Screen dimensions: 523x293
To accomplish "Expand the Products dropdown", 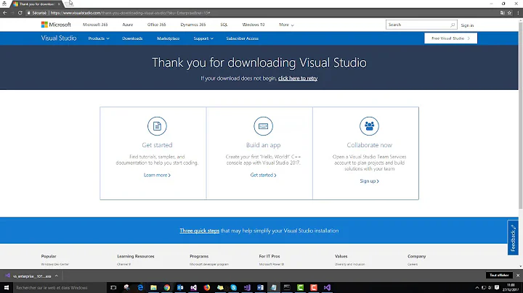I will pos(99,38).
